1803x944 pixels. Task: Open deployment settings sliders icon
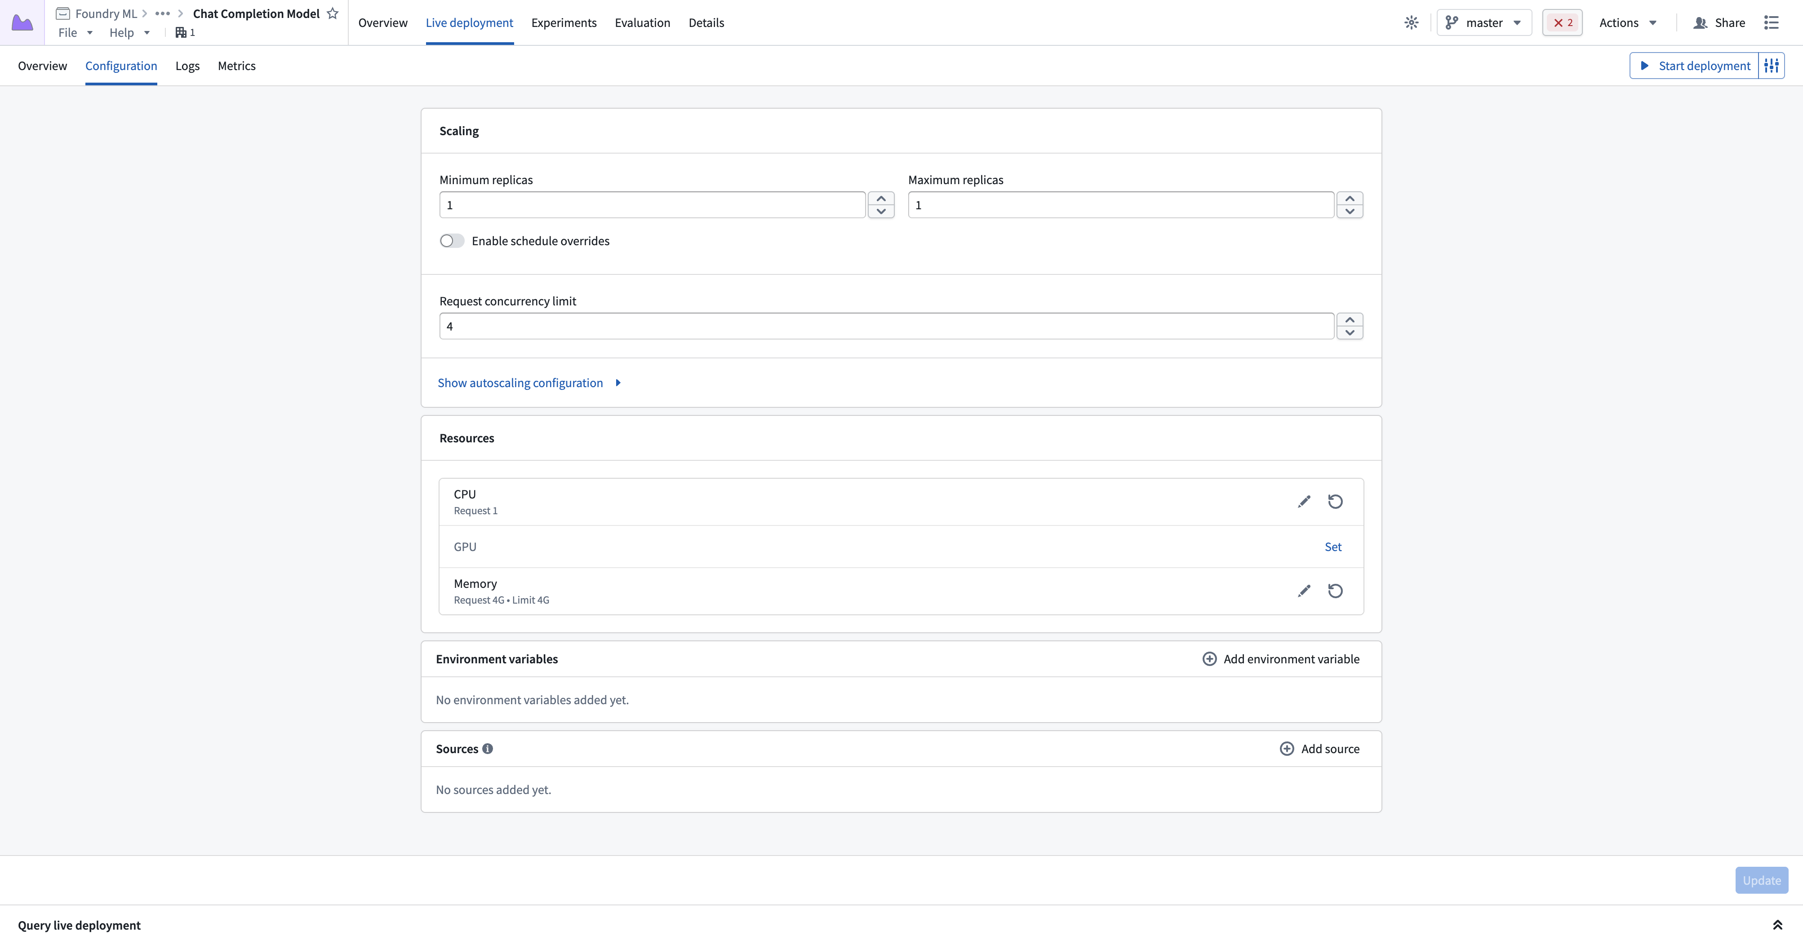pyautogui.click(x=1772, y=66)
